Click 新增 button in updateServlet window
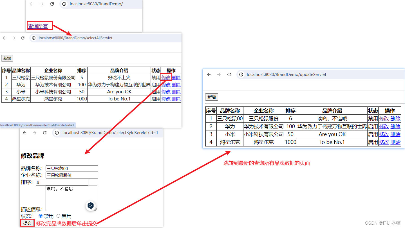 pos(212,97)
